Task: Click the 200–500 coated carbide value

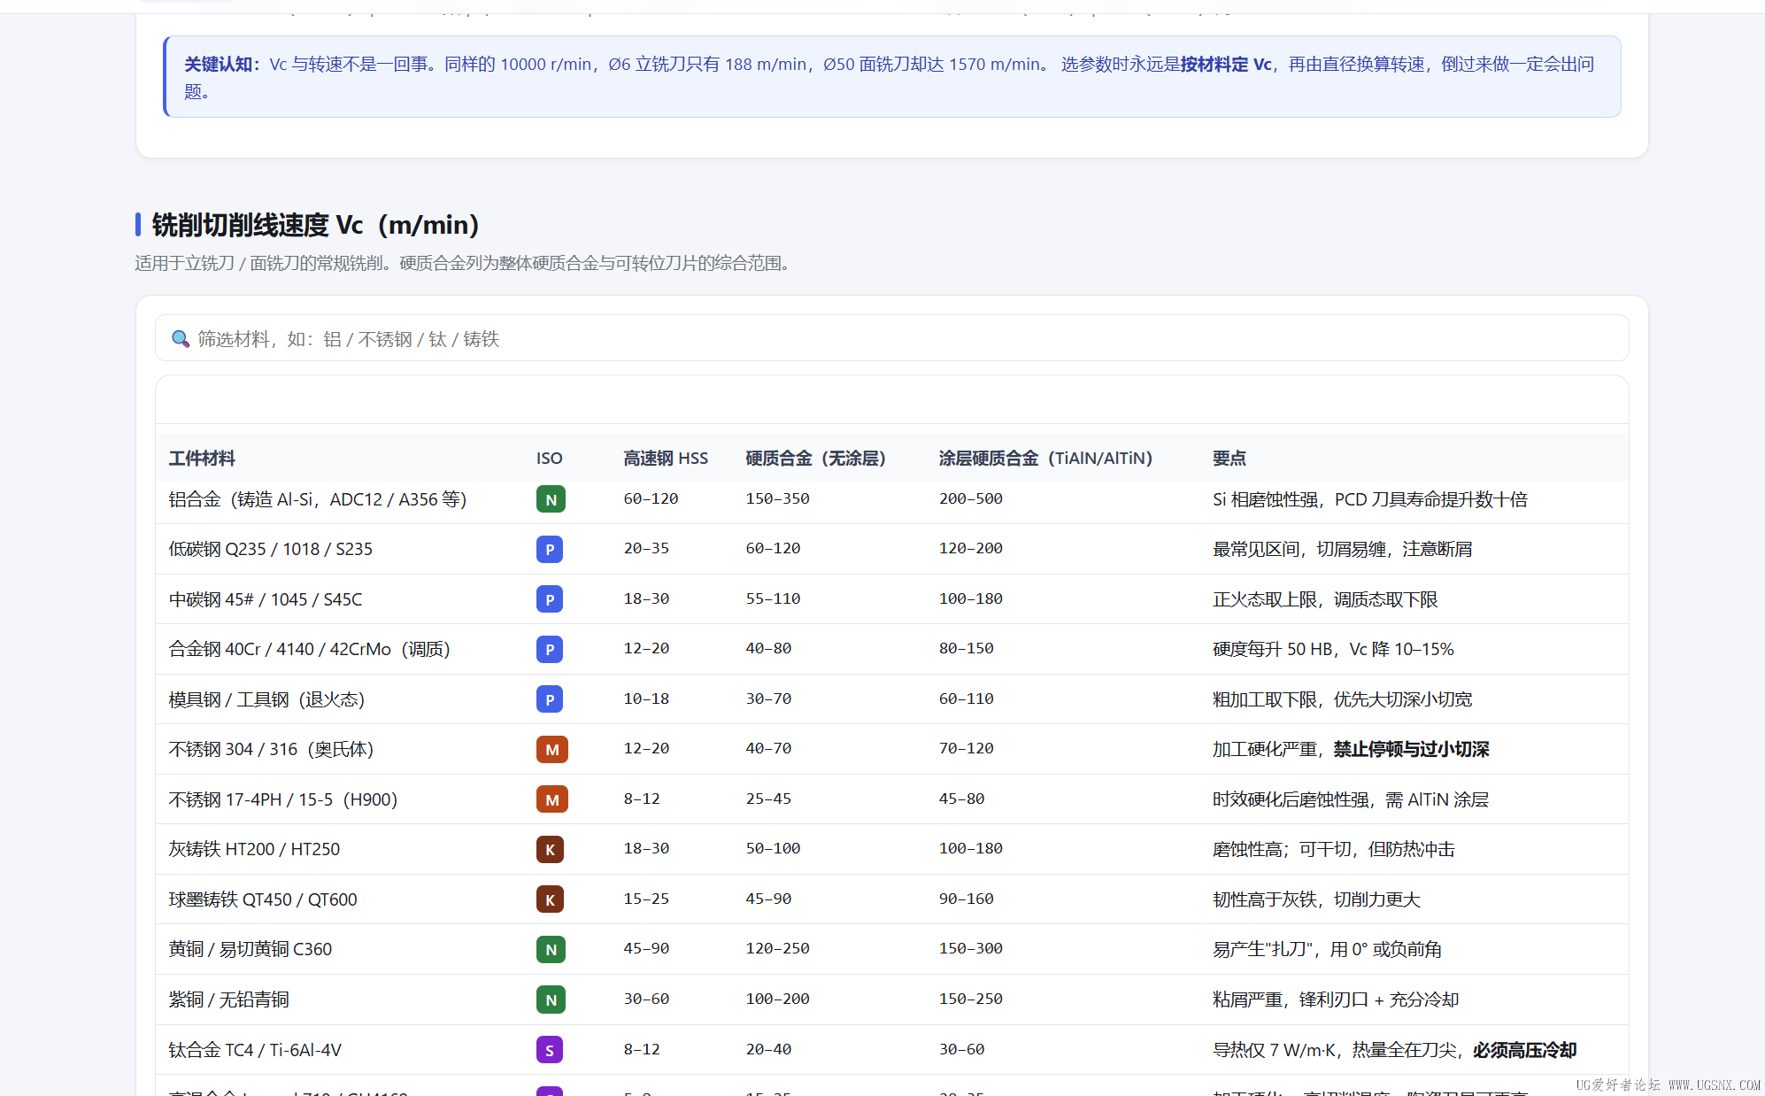Action: (x=971, y=498)
